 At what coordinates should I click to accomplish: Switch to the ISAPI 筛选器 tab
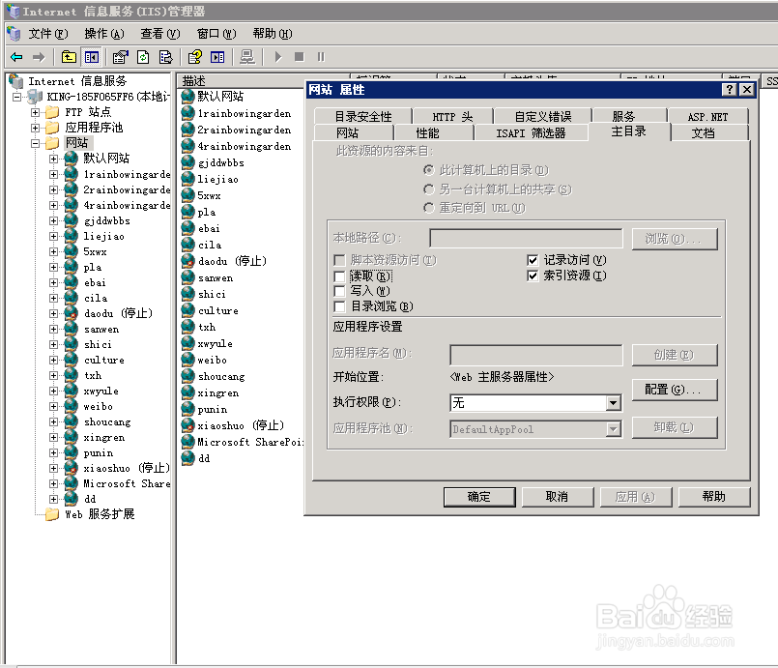click(x=531, y=133)
